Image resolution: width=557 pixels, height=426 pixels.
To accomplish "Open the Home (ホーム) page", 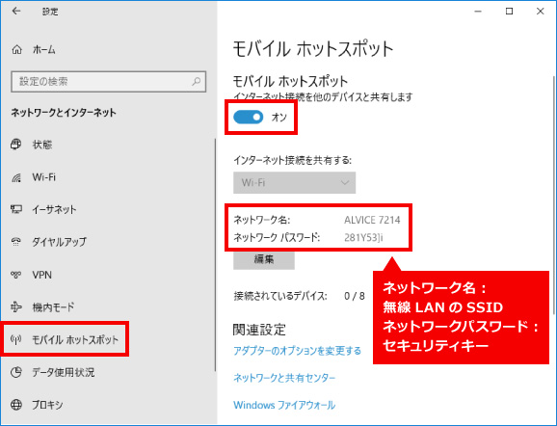I will tap(34, 50).
